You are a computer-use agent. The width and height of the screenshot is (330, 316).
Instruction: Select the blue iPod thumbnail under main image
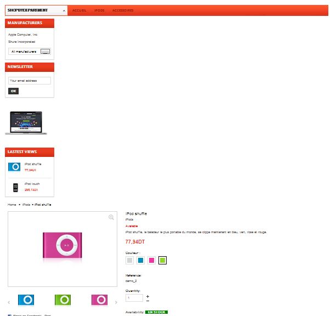pyautogui.click(x=26, y=300)
